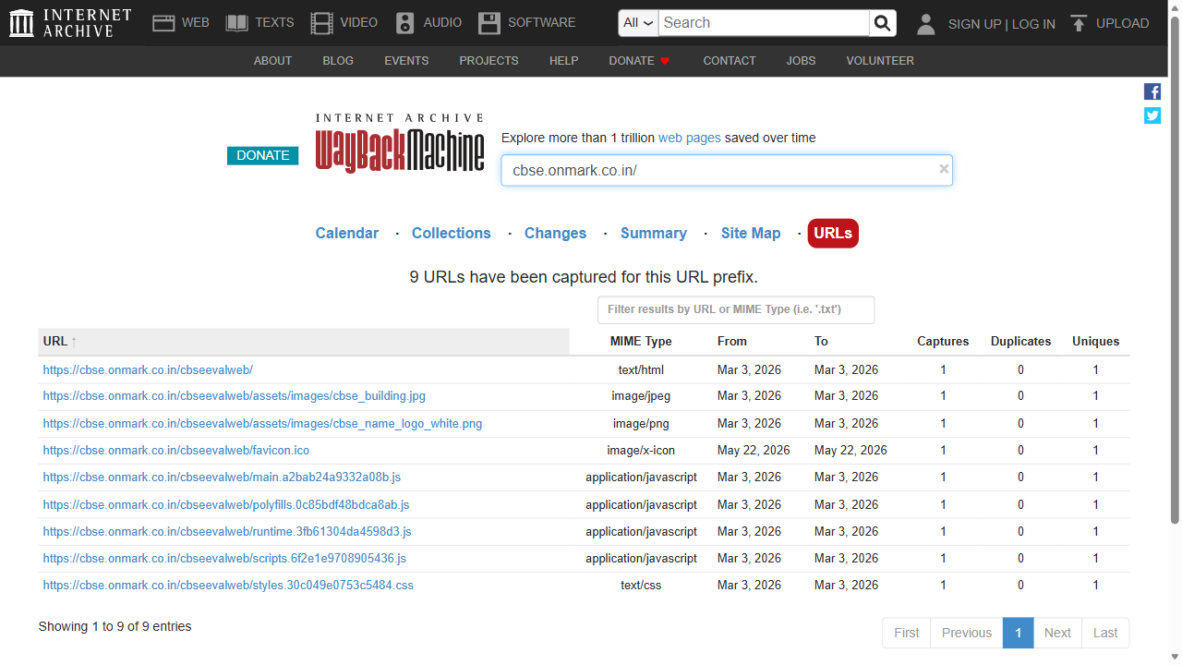This screenshot has height=665, width=1182.
Task: Focus the top Search input field
Action: (x=764, y=23)
